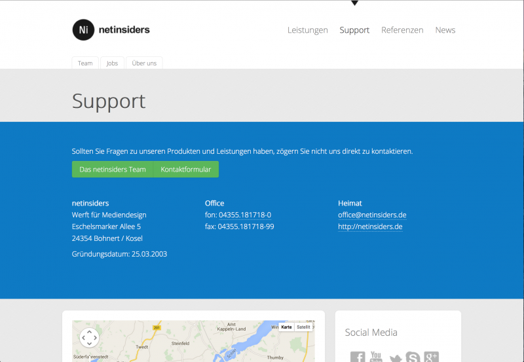Open the YouTube social media icon
The height and width of the screenshot is (362, 524).
(376, 357)
